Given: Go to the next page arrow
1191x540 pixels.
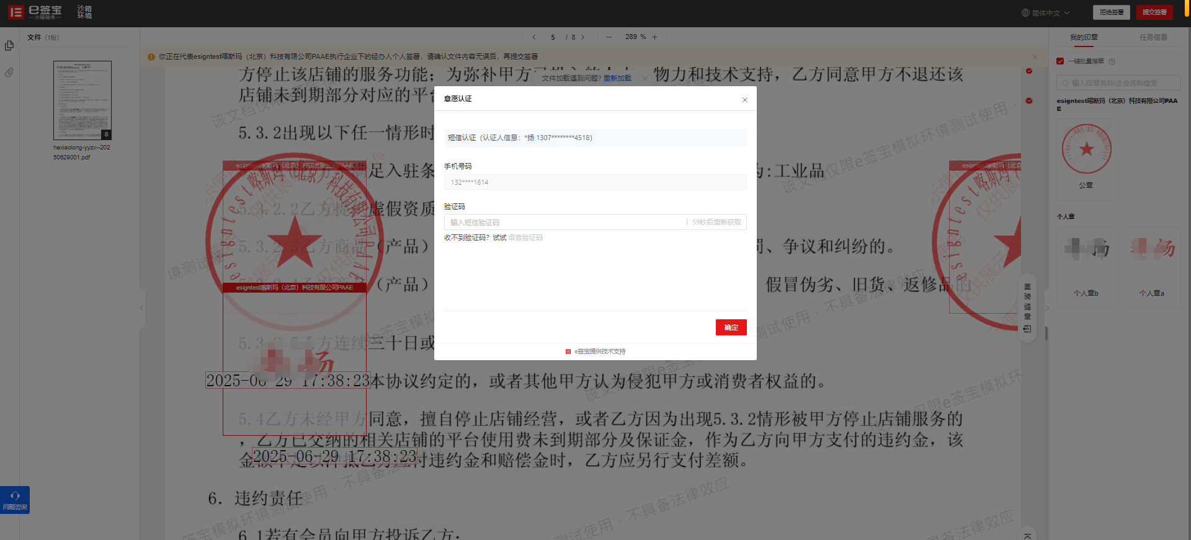Looking at the screenshot, I should (x=582, y=37).
